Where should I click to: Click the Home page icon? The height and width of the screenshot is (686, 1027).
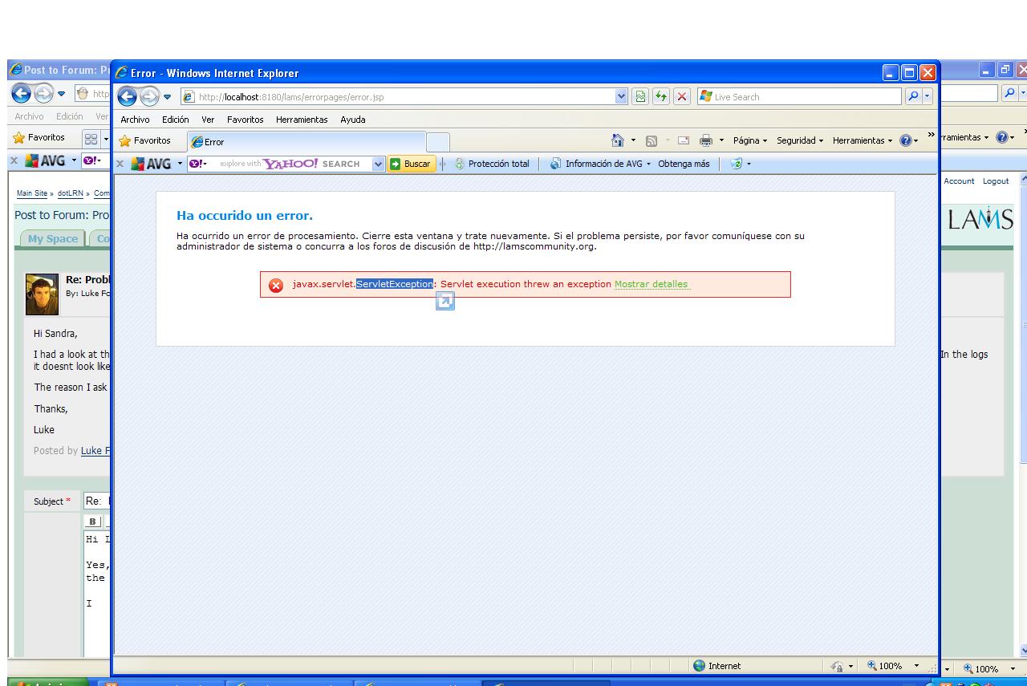617,141
